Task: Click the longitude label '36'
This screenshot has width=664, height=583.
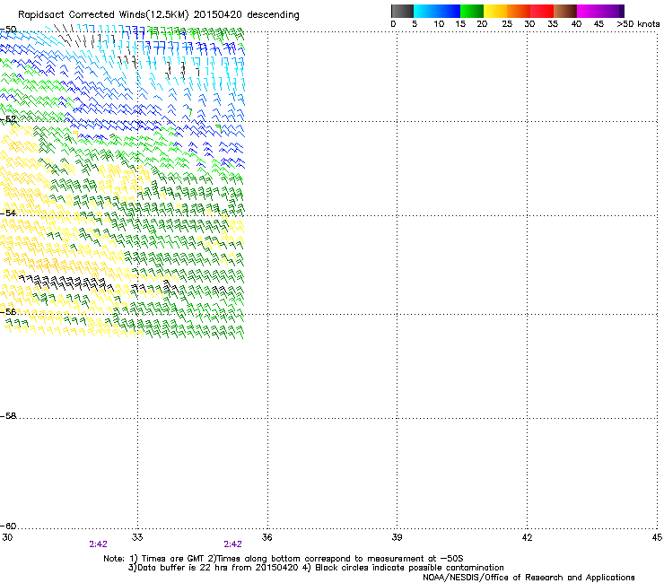Action: tap(266, 537)
